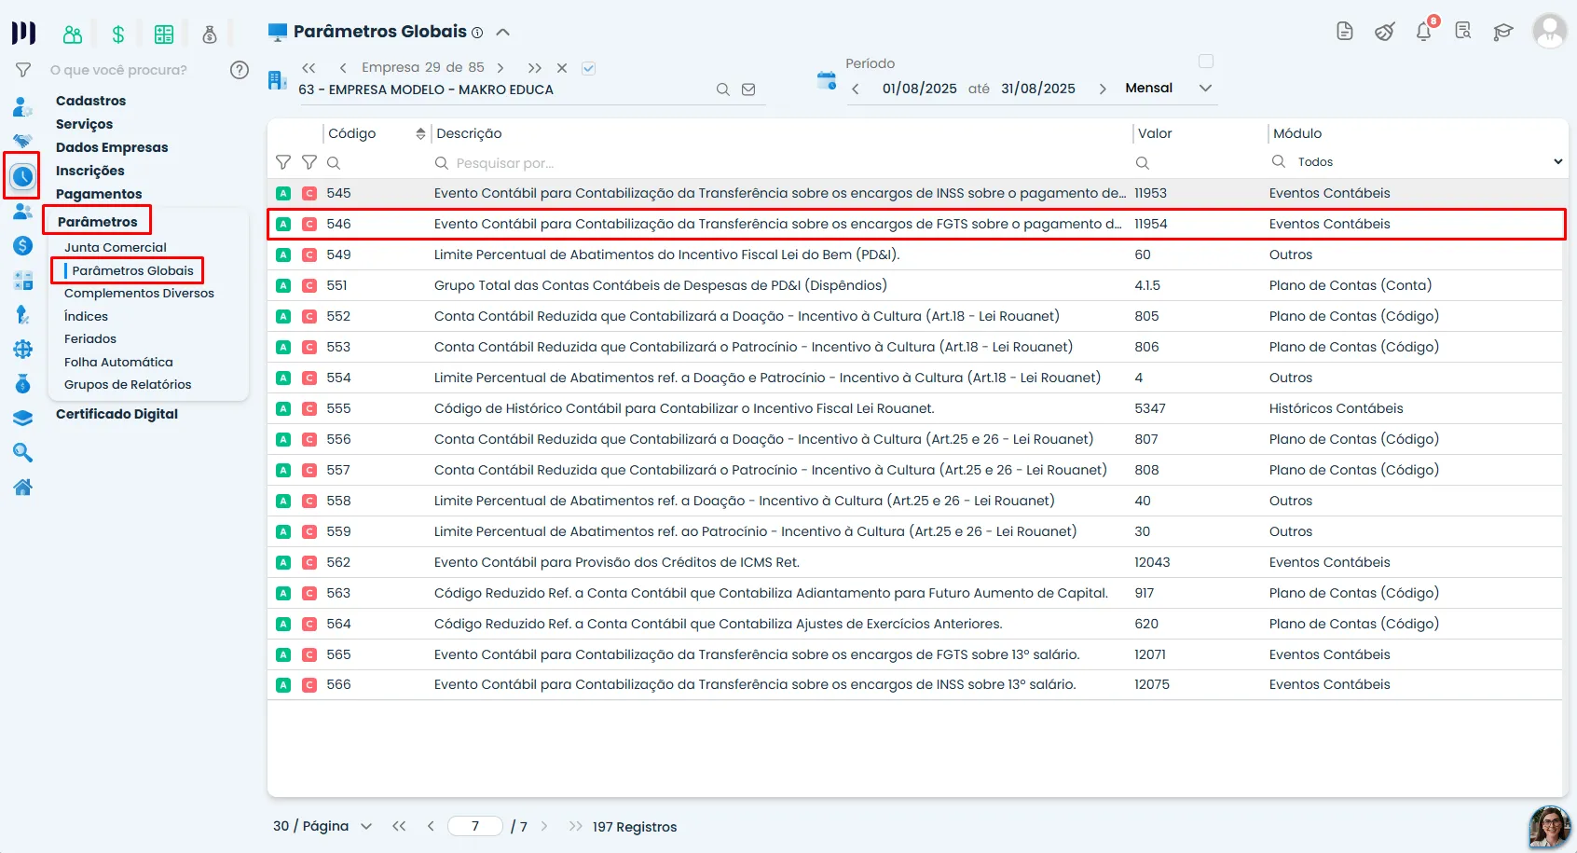Jump to first page of results
This screenshot has width=1577, height=853.
point(399,826)
